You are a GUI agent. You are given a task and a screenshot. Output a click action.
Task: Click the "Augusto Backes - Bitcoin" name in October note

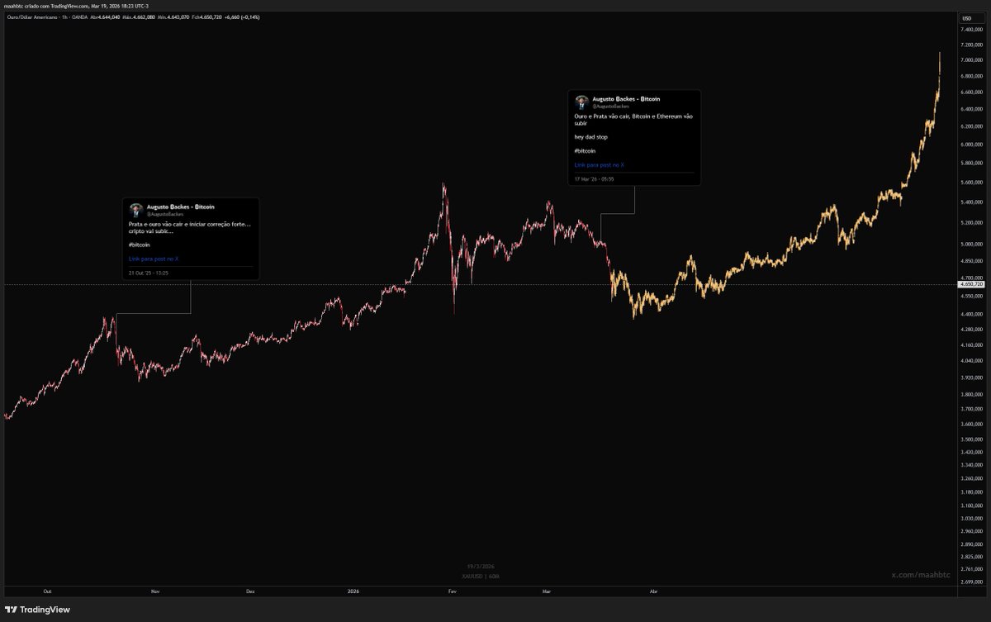(180, 207)
